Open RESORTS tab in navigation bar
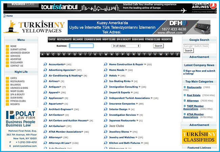The height and width of the screenshot is (152, 220). click(x=166, y=40)
